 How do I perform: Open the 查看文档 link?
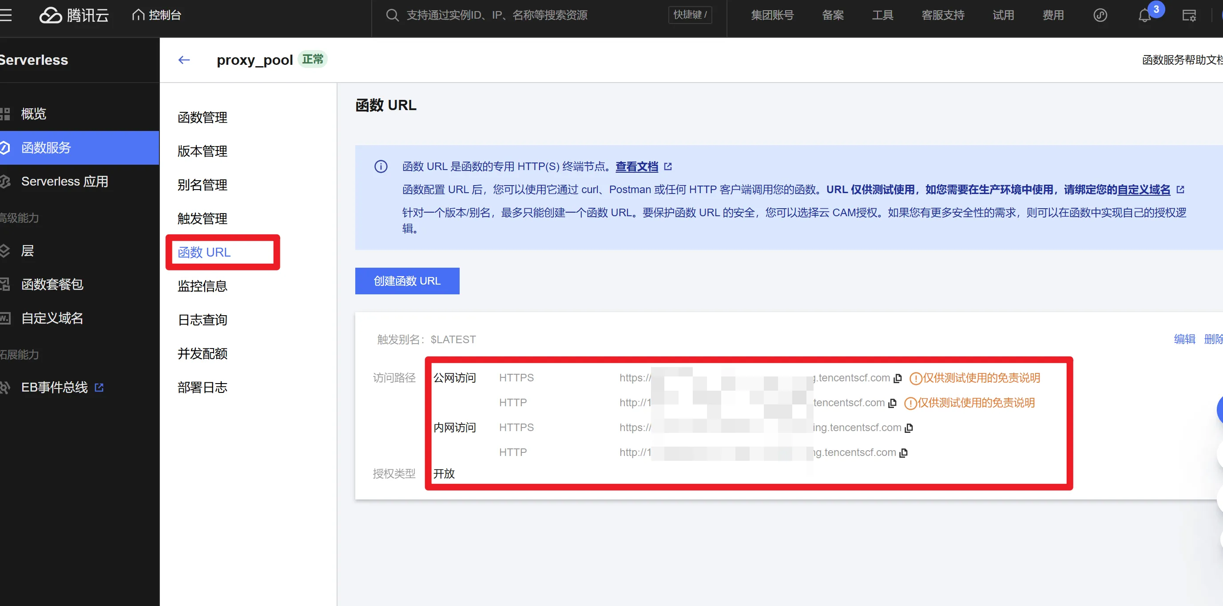(637, 166)
